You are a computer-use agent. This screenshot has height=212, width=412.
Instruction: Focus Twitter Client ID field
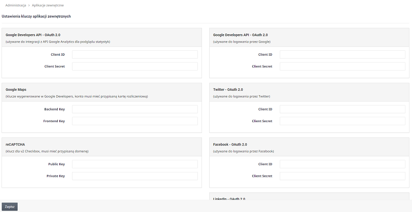point(342,109)
